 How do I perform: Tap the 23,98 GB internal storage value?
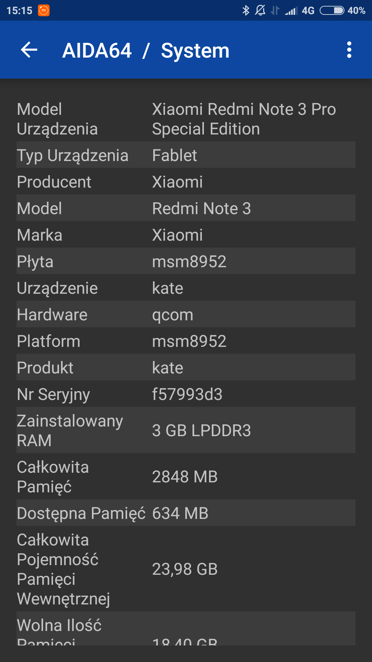[185, 569]
